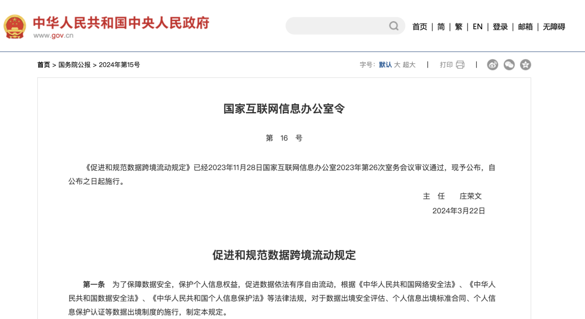The width and height of the screenshot is (585, 319).
Task: Open 2024年第15号 breadcrumb link
Action: (x=119, y=65)
